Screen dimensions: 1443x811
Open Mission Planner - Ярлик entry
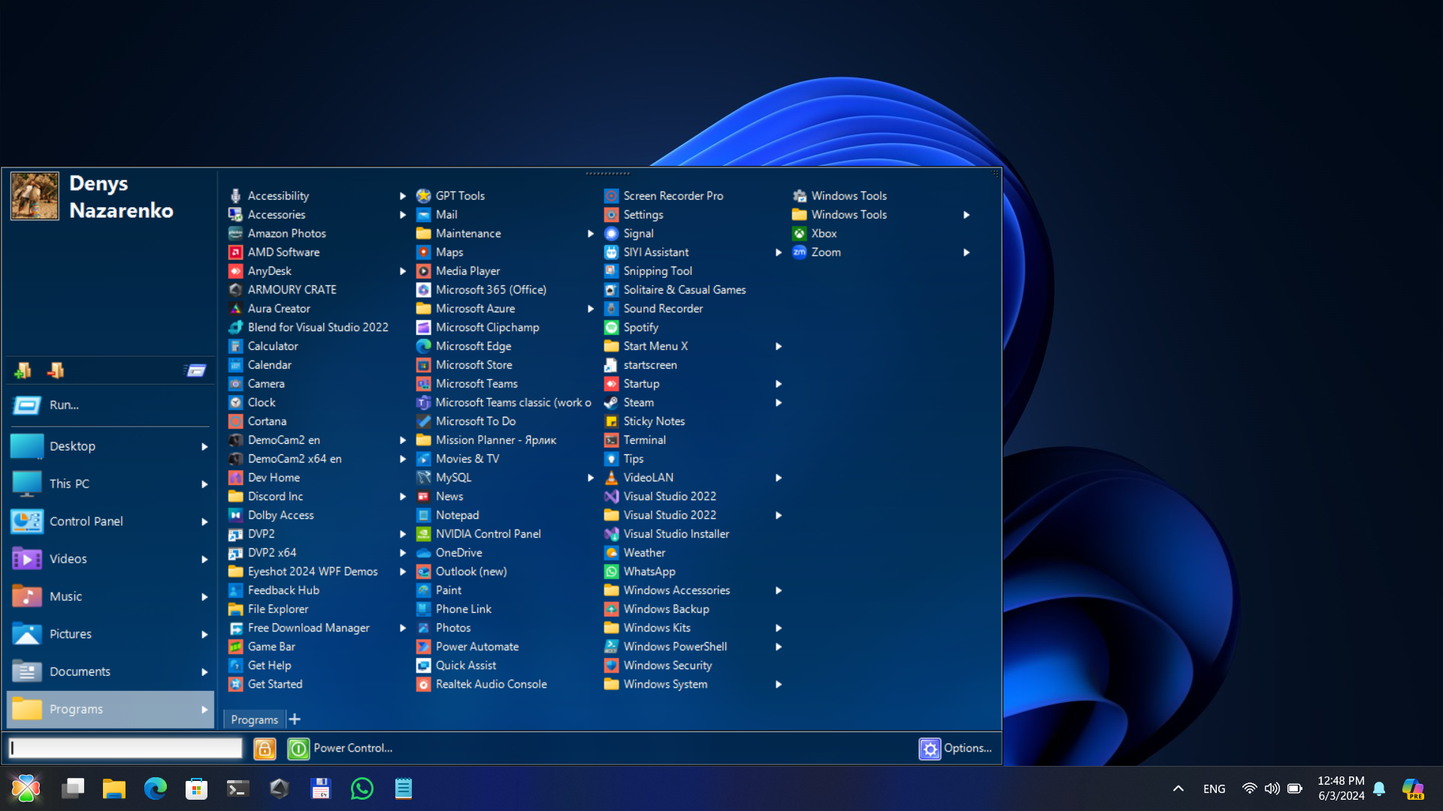[x=486, y=440]
